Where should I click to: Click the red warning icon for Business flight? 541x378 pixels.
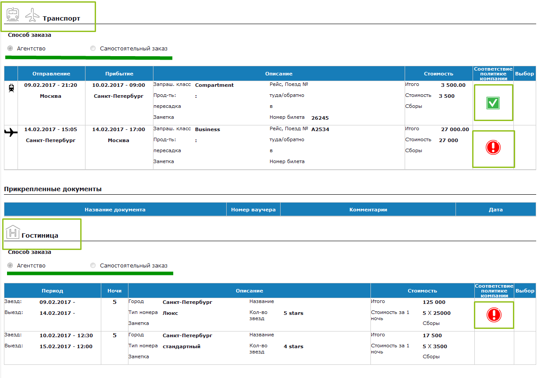tap(493, 148)
